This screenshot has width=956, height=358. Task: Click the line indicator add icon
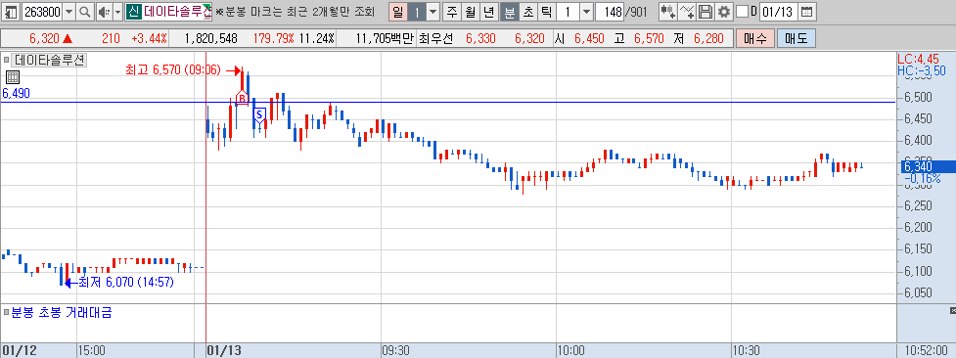click(x=687, y=11)
